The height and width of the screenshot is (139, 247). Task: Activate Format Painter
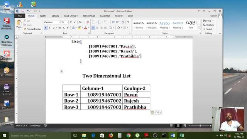coord(32,29)
